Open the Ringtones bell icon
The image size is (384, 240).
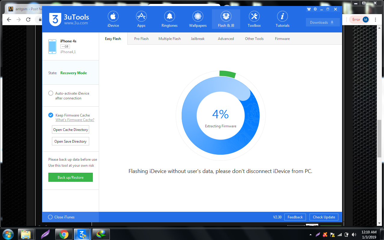pyautogui.click(x=169, y=16)
